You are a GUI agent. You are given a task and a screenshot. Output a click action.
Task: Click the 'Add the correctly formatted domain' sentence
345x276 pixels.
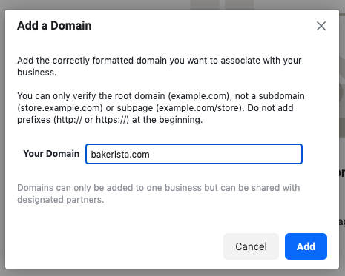pos(160,67)
